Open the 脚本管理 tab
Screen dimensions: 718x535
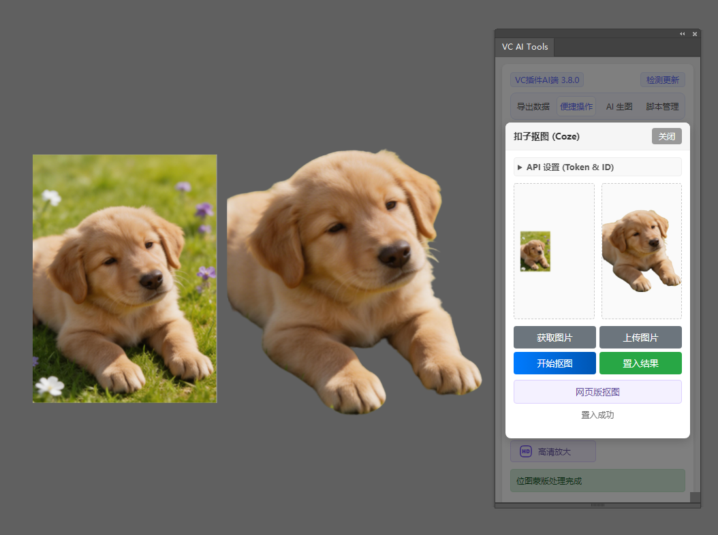coord(662,107)
